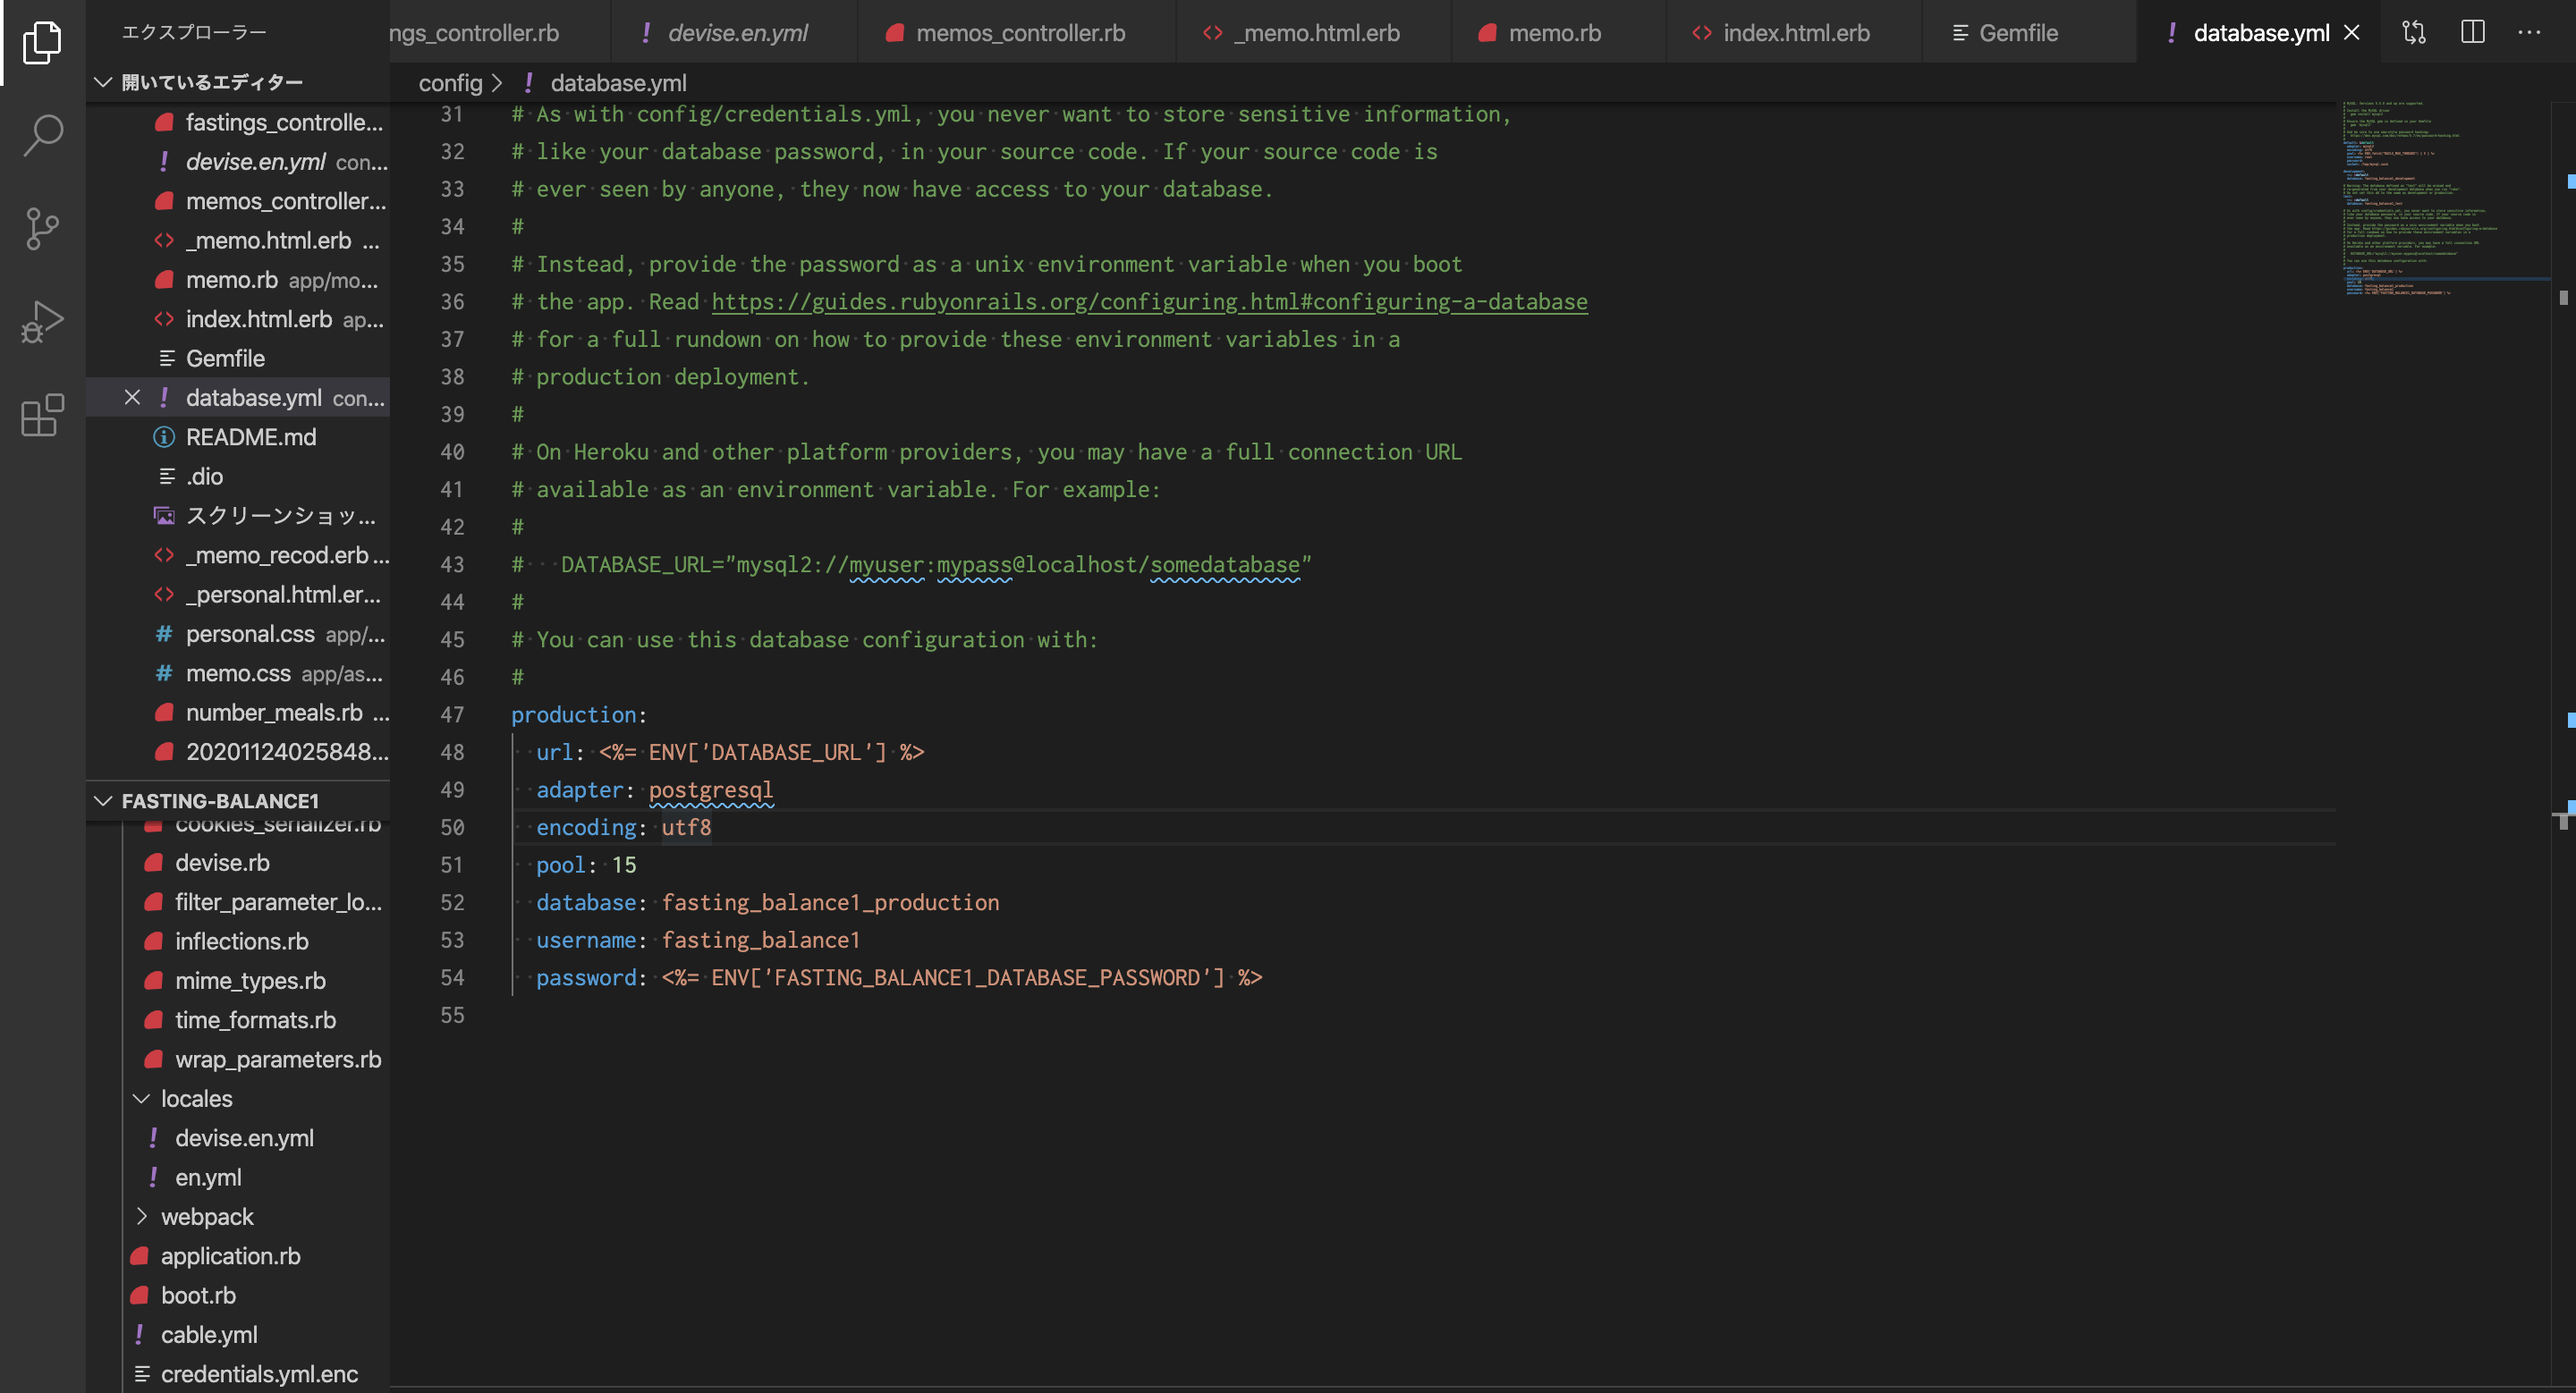This screenshot has height=1393, width=2576.
Task: Open the Explorer view in activity bar
Action: coord(42,42)
